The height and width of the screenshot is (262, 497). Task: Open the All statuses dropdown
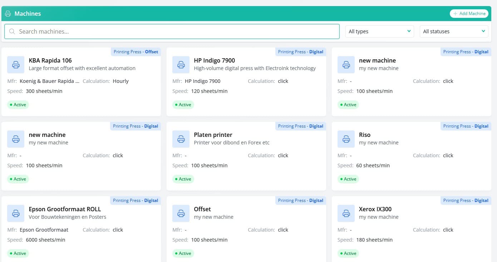(x=454, y=31)
